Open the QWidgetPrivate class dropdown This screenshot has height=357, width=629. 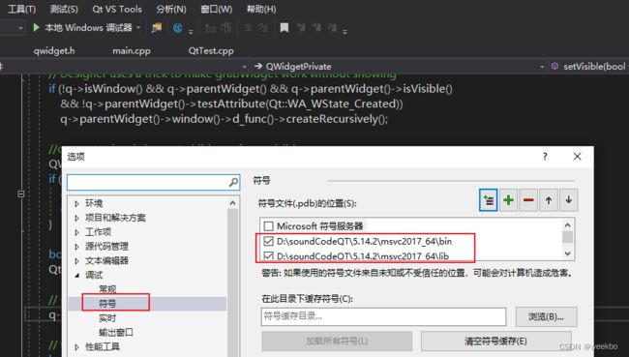pos(542,66)
